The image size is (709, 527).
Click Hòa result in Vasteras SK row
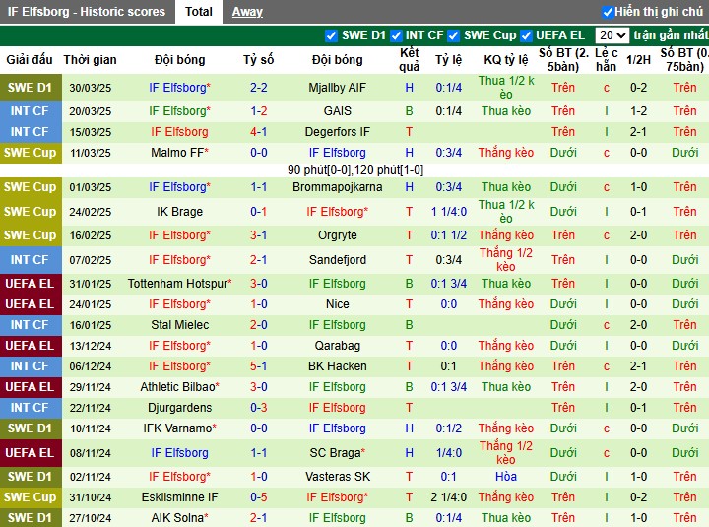(x=506, y=477)
